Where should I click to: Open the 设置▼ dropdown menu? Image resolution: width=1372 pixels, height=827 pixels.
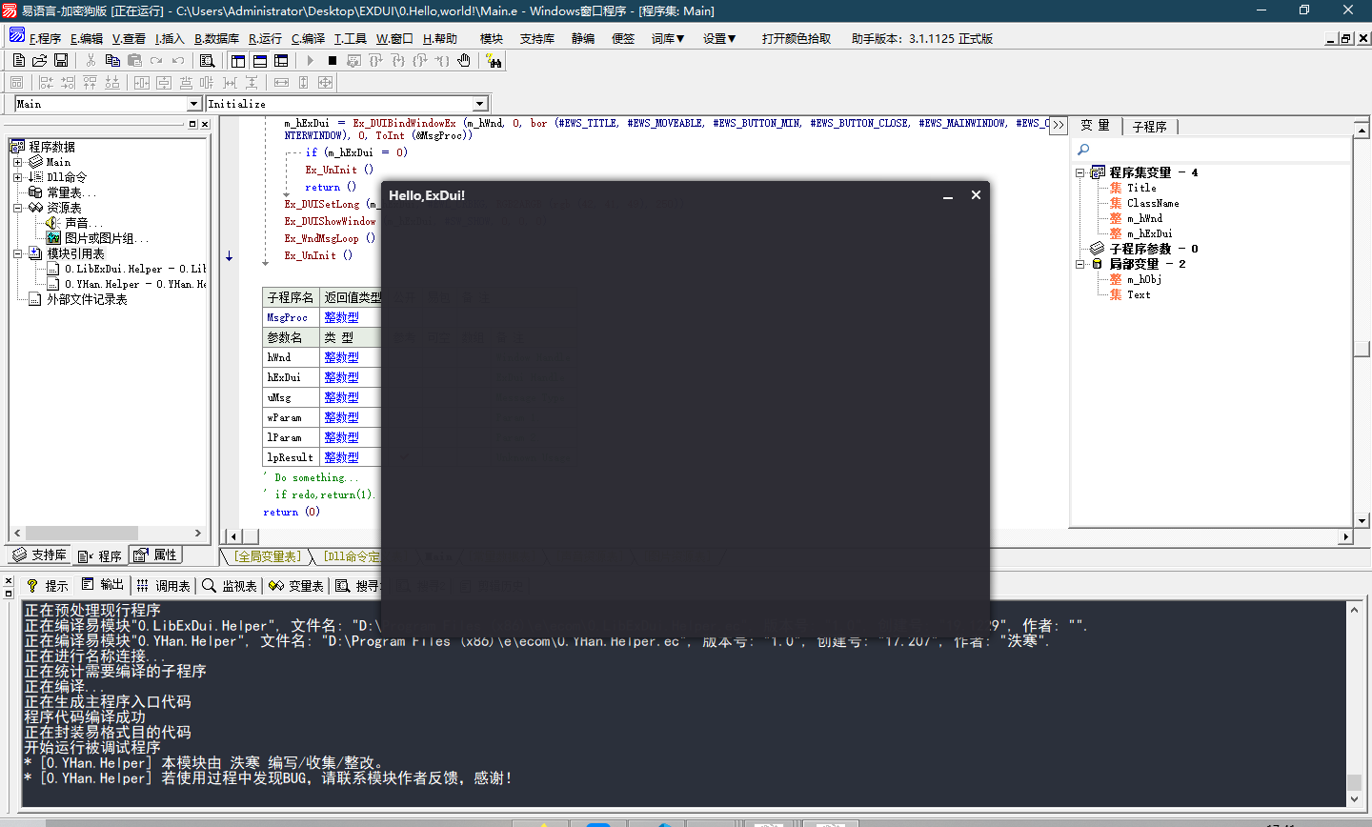pos(719,38)
